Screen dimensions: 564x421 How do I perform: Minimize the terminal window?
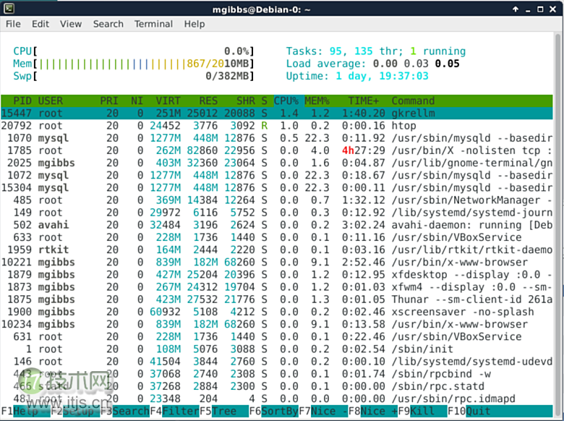(528, 10)
